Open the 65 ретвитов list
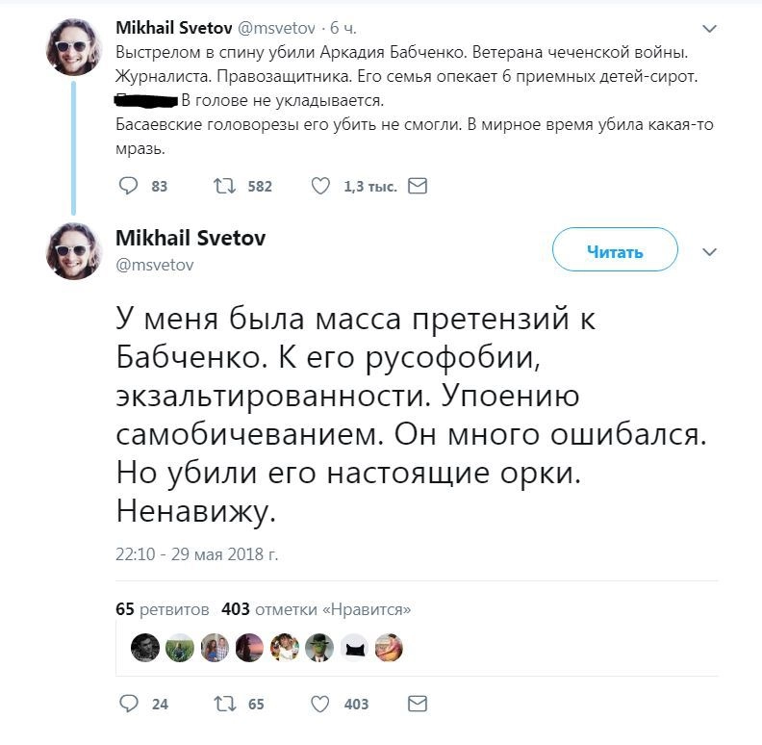 (162, 608)
